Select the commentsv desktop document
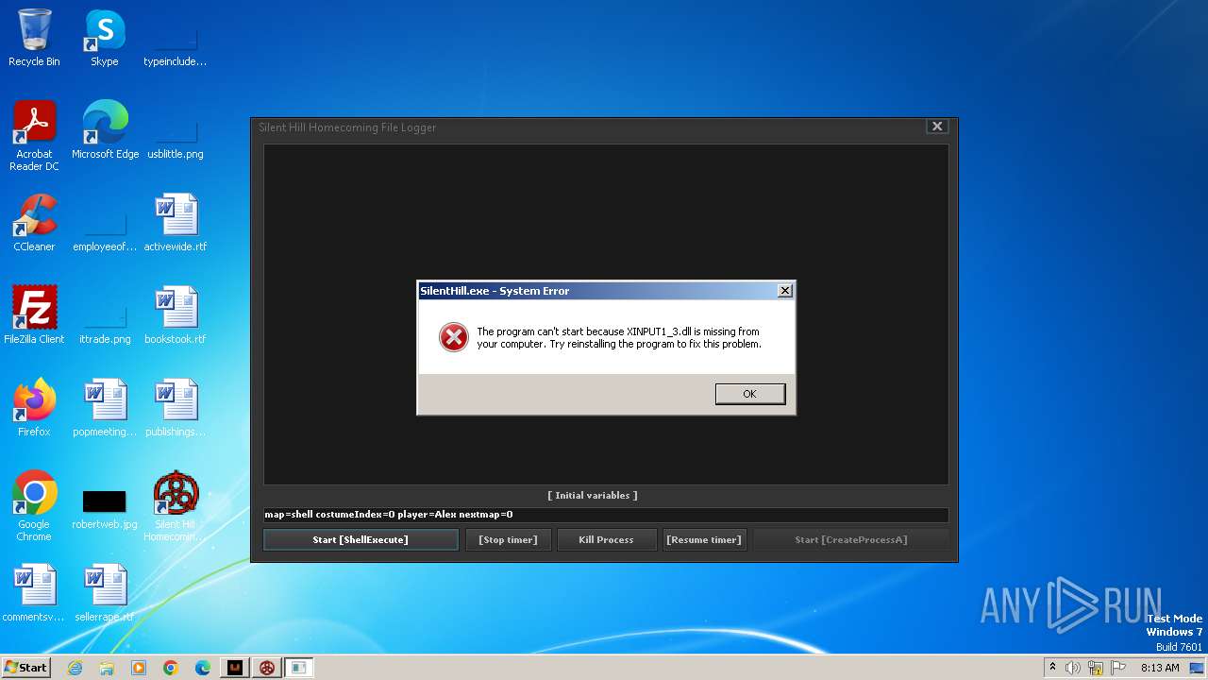The image size is (1208, 680). tap(34, 594)
